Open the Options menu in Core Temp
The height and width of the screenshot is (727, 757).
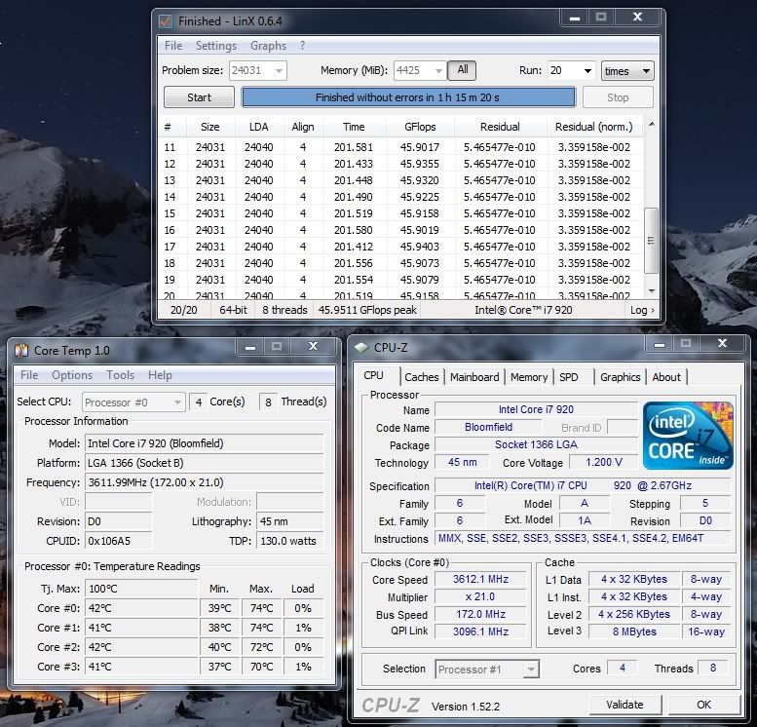click(x=72, y=375)
